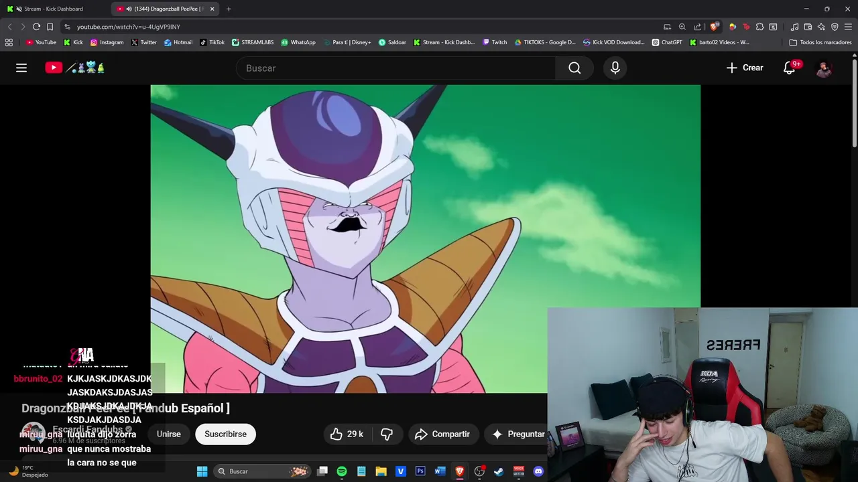Open Discord from the taskbar
Screen dimensions: 858x482
538,471
